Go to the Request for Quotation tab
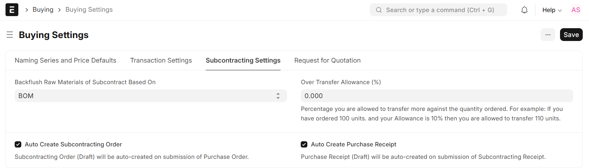The width and height of the screenshot is (589, 168). 327,60
